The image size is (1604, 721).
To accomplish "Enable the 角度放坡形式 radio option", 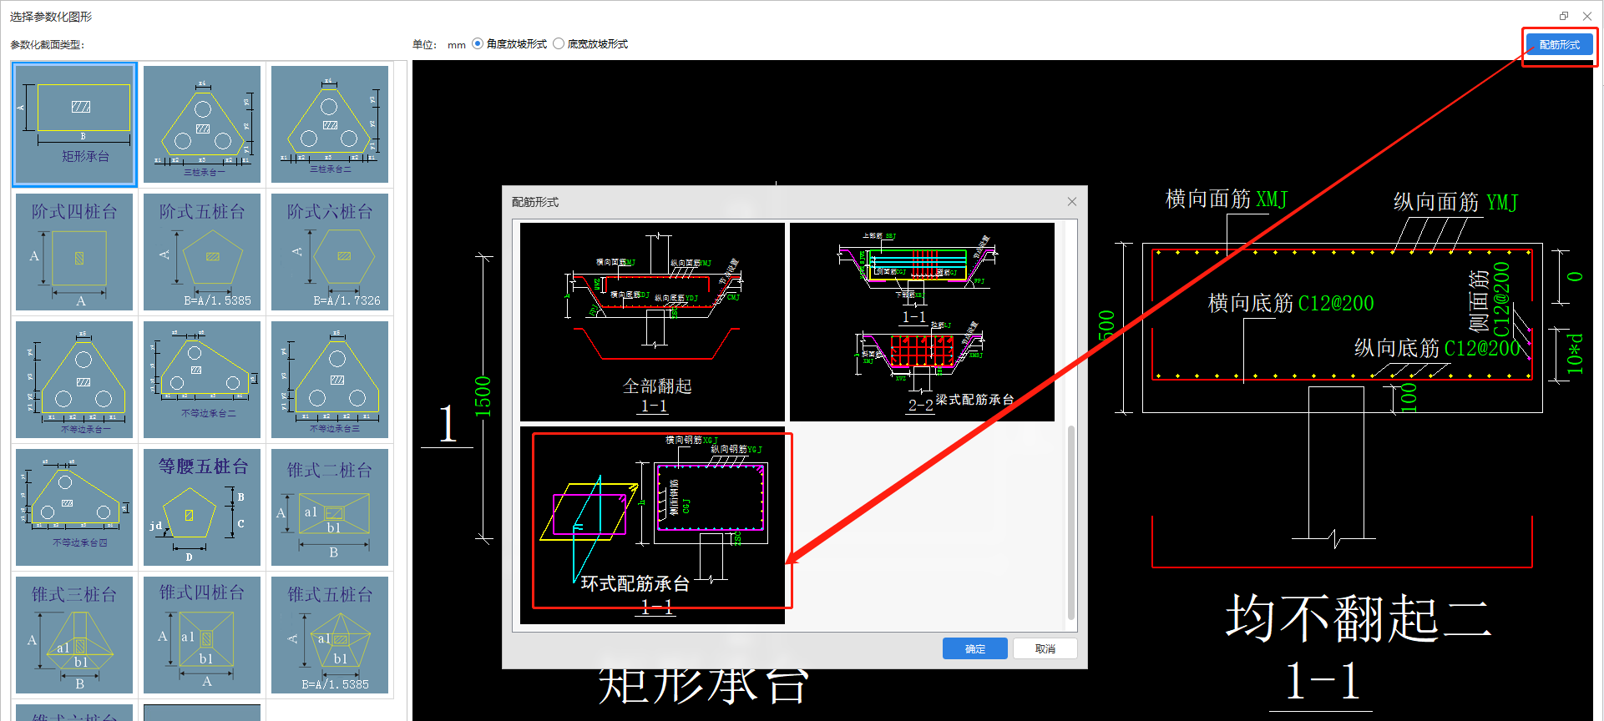I will click(x=478, y=44).
